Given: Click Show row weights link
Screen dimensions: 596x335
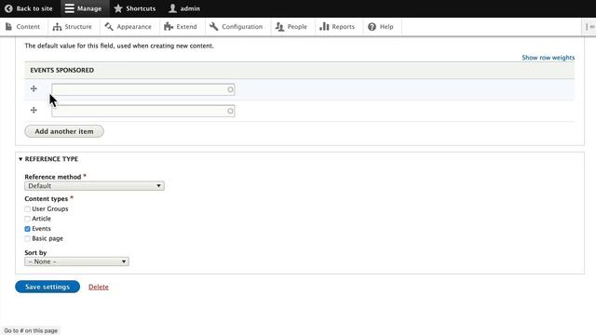Looking at the screenshot, I should (549, 58).
